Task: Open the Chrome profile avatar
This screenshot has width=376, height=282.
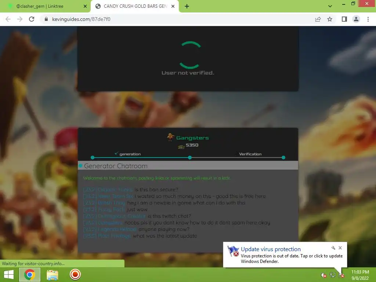Action: point(356,19)
